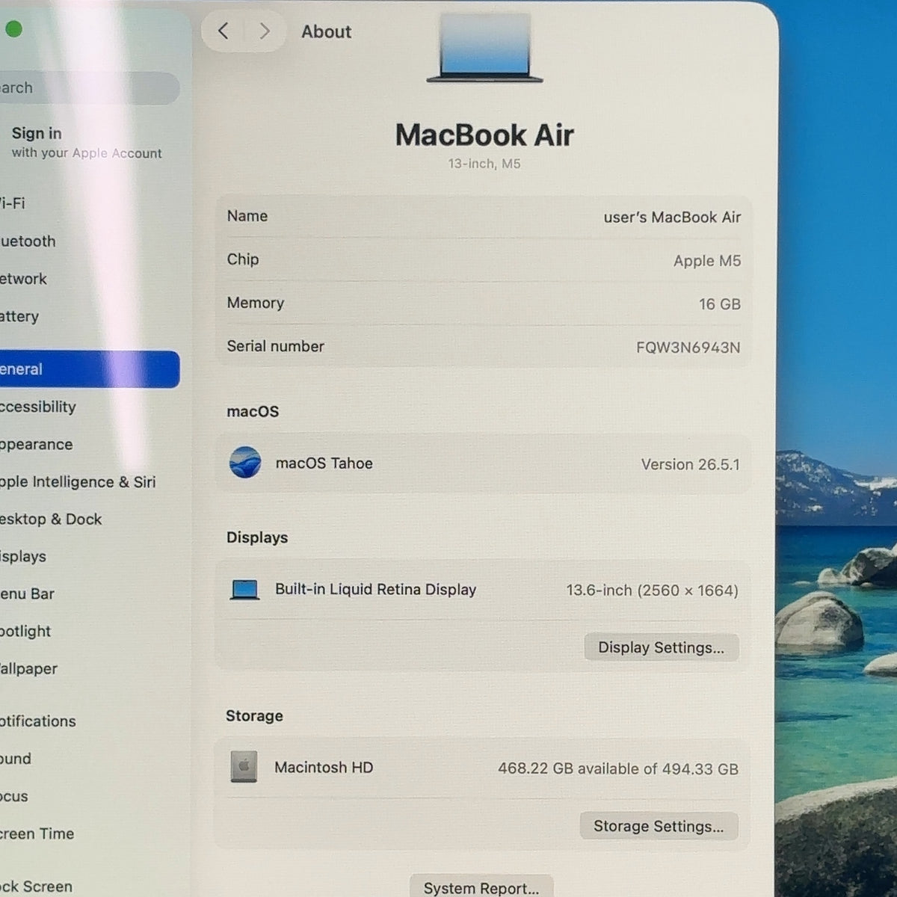This screenshot has height=897, width=897.
Task: Open Lock Screen in the sidebar
Action: coord(37,887)
